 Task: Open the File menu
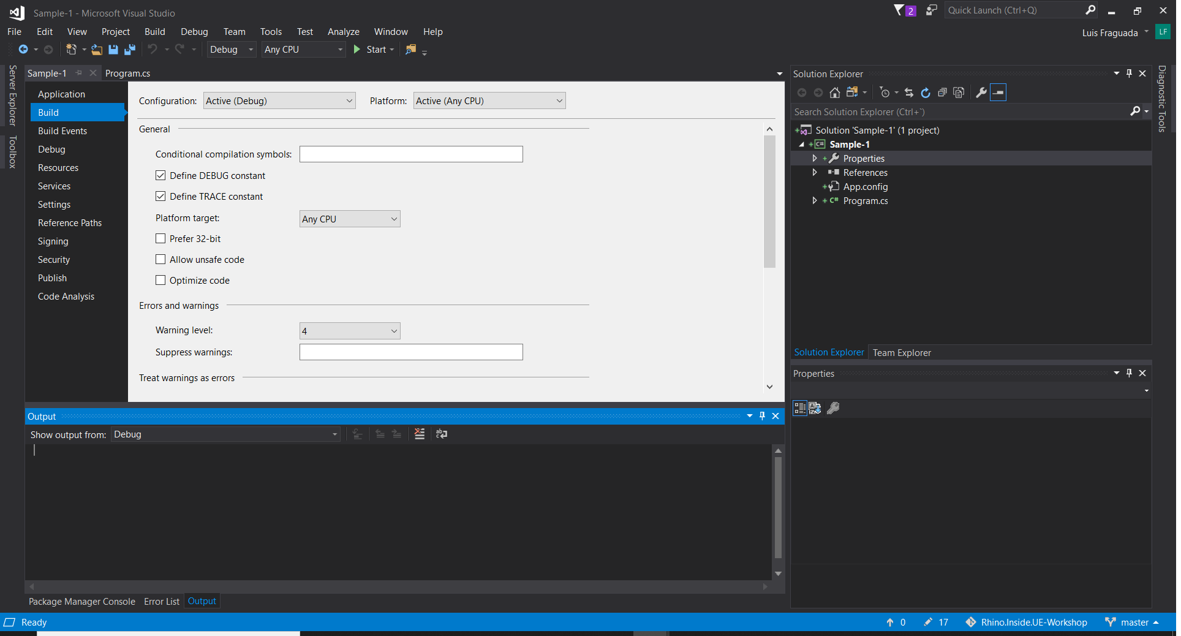tap(15, 32)
